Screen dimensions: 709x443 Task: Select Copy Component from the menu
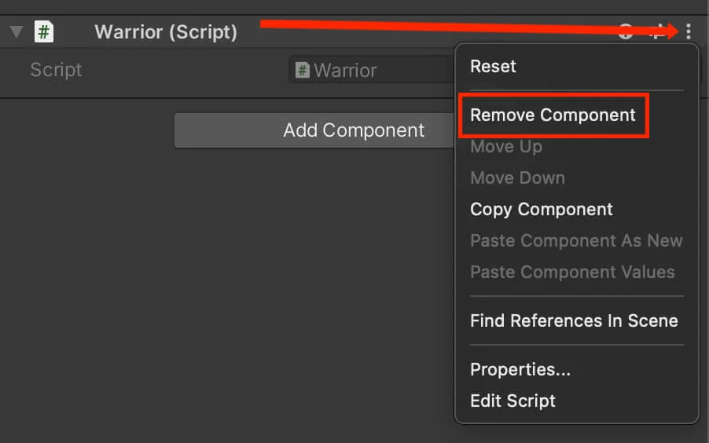pos(542,210)
